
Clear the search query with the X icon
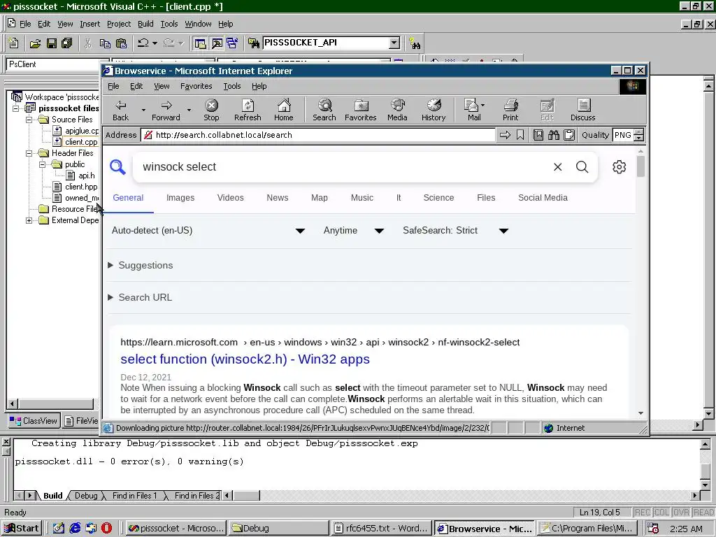coord(557,166)
